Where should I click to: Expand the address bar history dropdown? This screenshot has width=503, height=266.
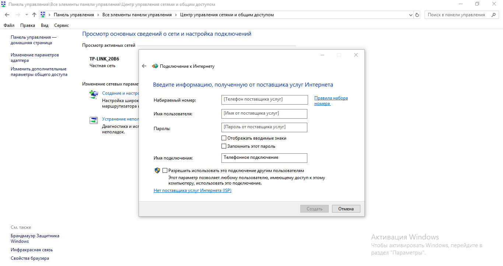click(411, 15)
